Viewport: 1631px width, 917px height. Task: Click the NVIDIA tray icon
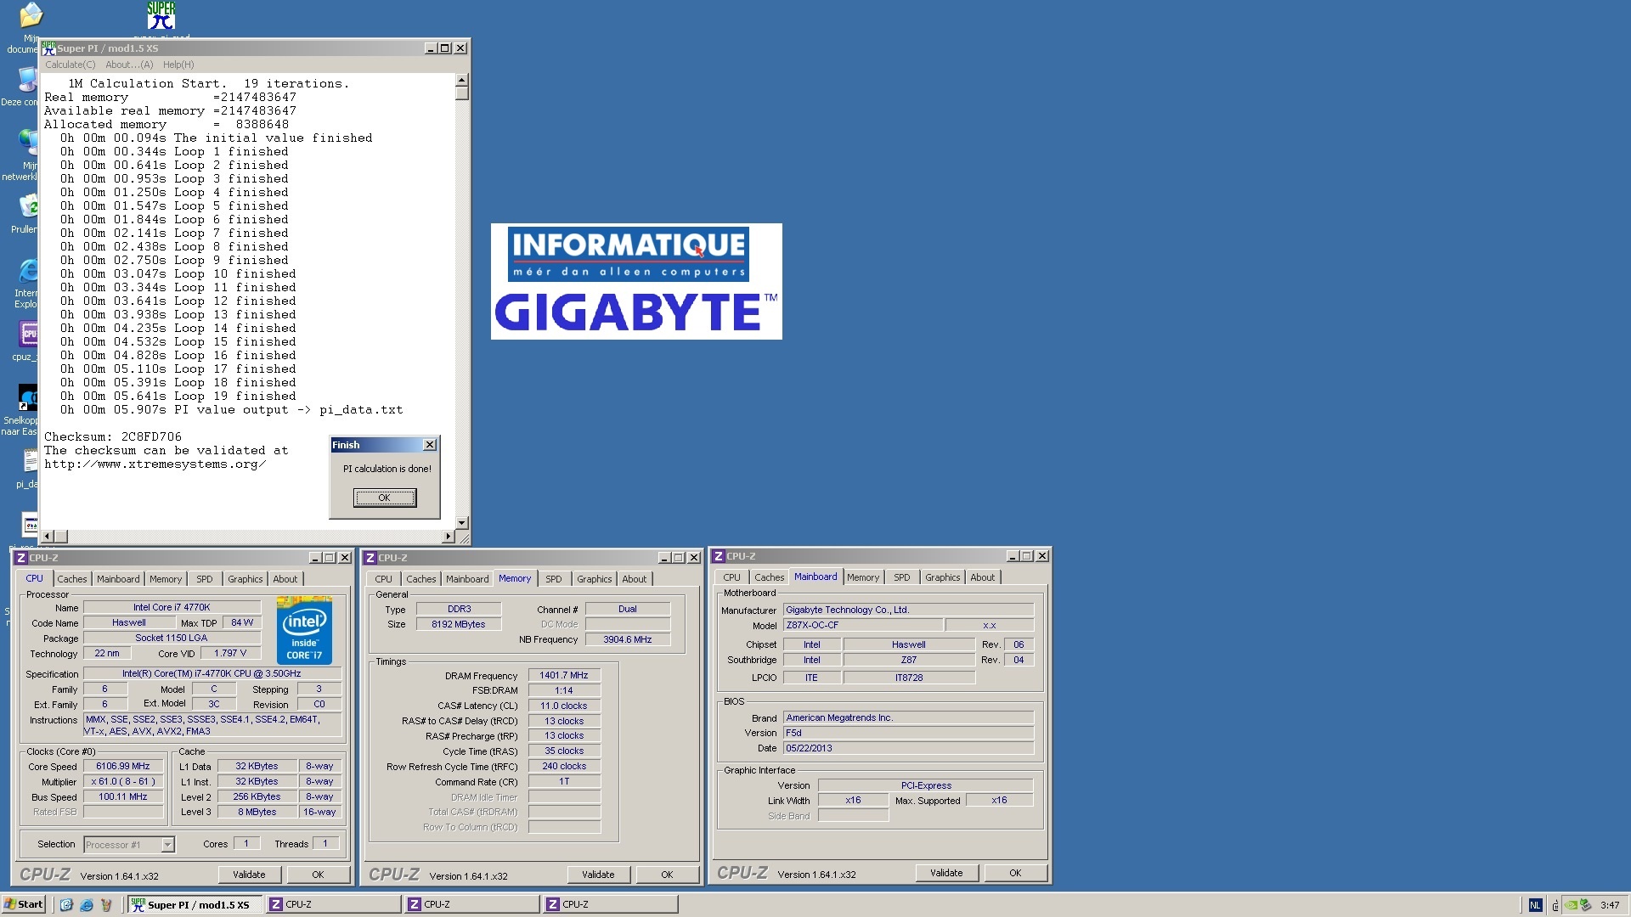[1572, 905]
